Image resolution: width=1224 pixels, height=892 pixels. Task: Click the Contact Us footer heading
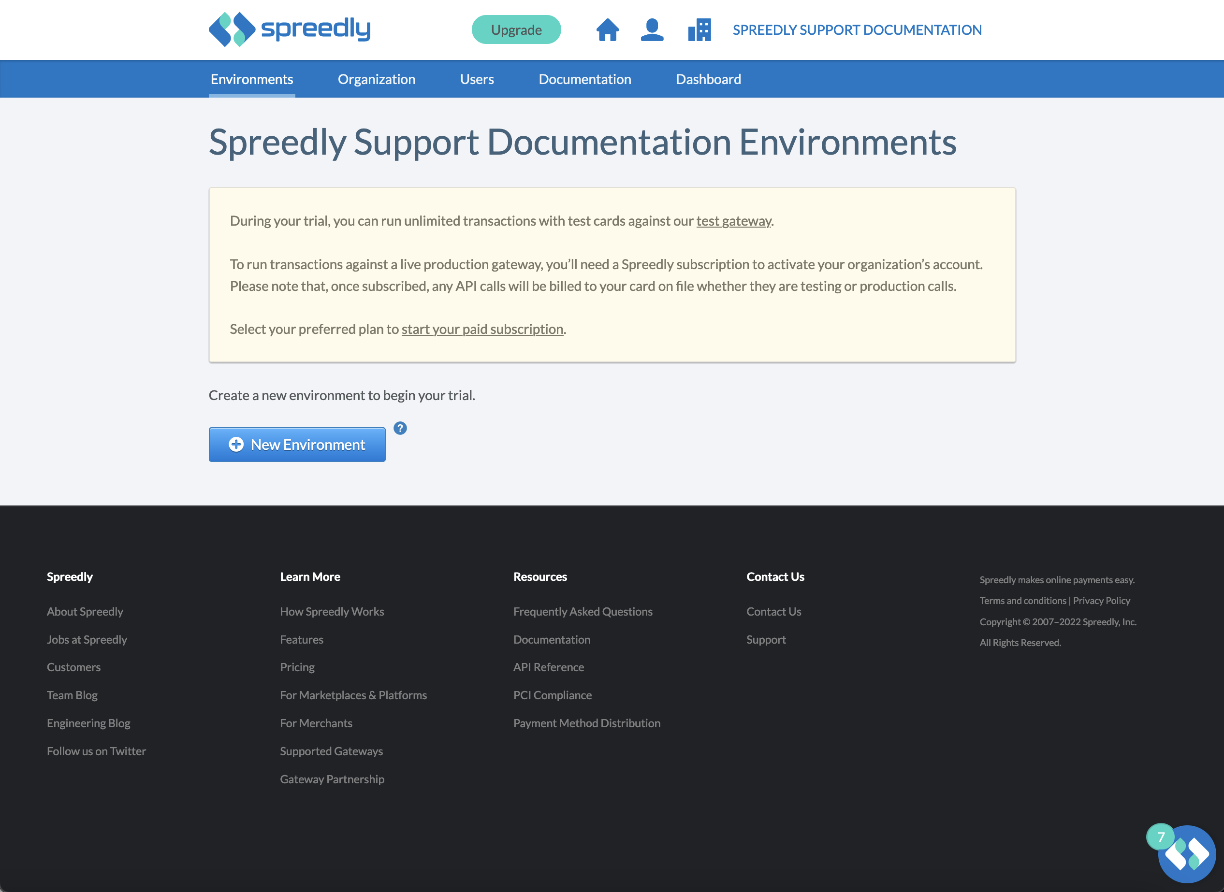coord(775,576)
